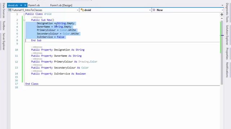Click the method icon beside New
Image resolution: width=231 pixels, height=129 pixels.
(x=154, y=10)
